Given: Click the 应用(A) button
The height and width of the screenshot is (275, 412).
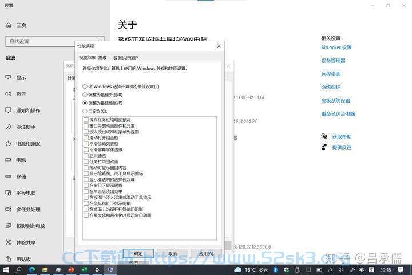Looking at the screenshot, I should point(206,253).
